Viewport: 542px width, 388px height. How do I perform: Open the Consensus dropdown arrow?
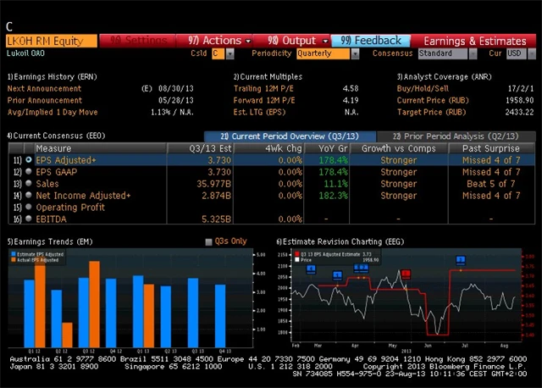473,53
